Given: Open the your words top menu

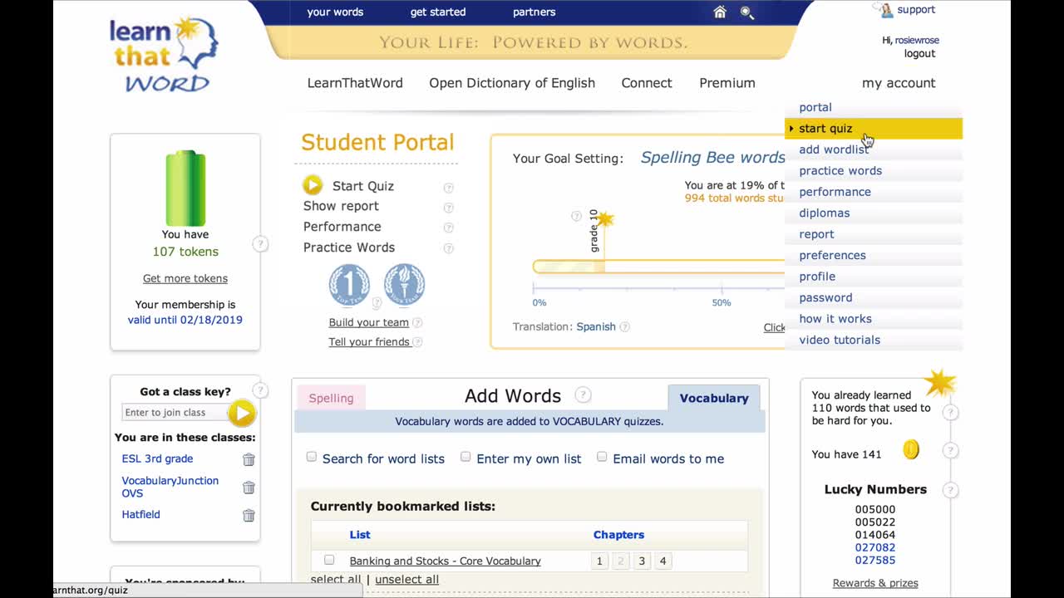Looking at the screenshot, I should click(335, 12).
